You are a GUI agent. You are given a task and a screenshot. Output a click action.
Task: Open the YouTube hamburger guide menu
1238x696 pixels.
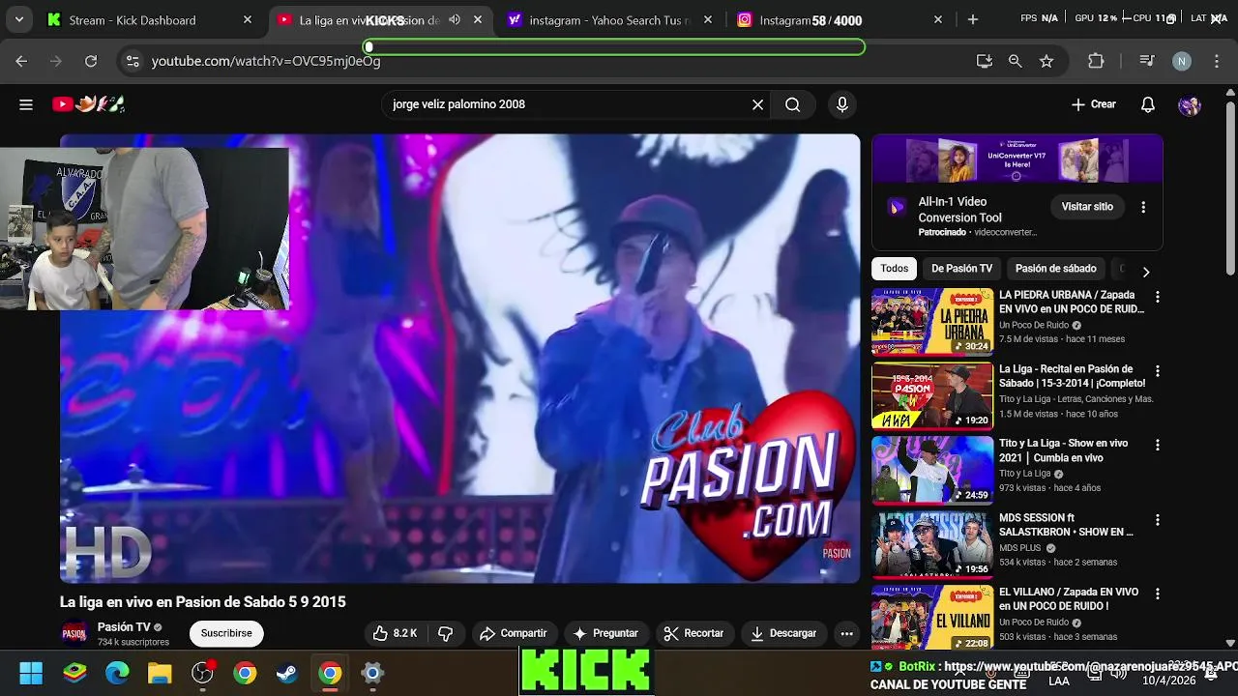point(26,104)
